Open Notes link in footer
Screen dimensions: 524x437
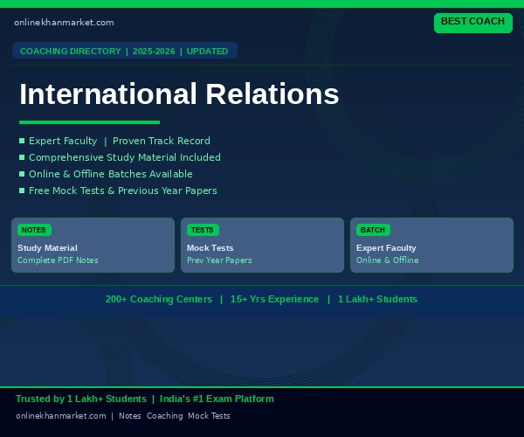[x=129, y=416]
